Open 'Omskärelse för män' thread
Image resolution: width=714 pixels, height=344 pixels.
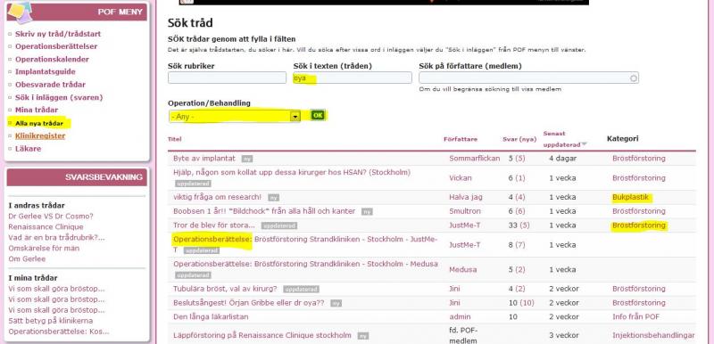pos(44,248)
